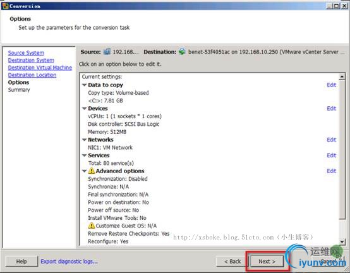The height and width of the screenshot is (273, 350).
Task: Select Disk controller: SCSI Bus Logic row
Action: coord(124,124)
